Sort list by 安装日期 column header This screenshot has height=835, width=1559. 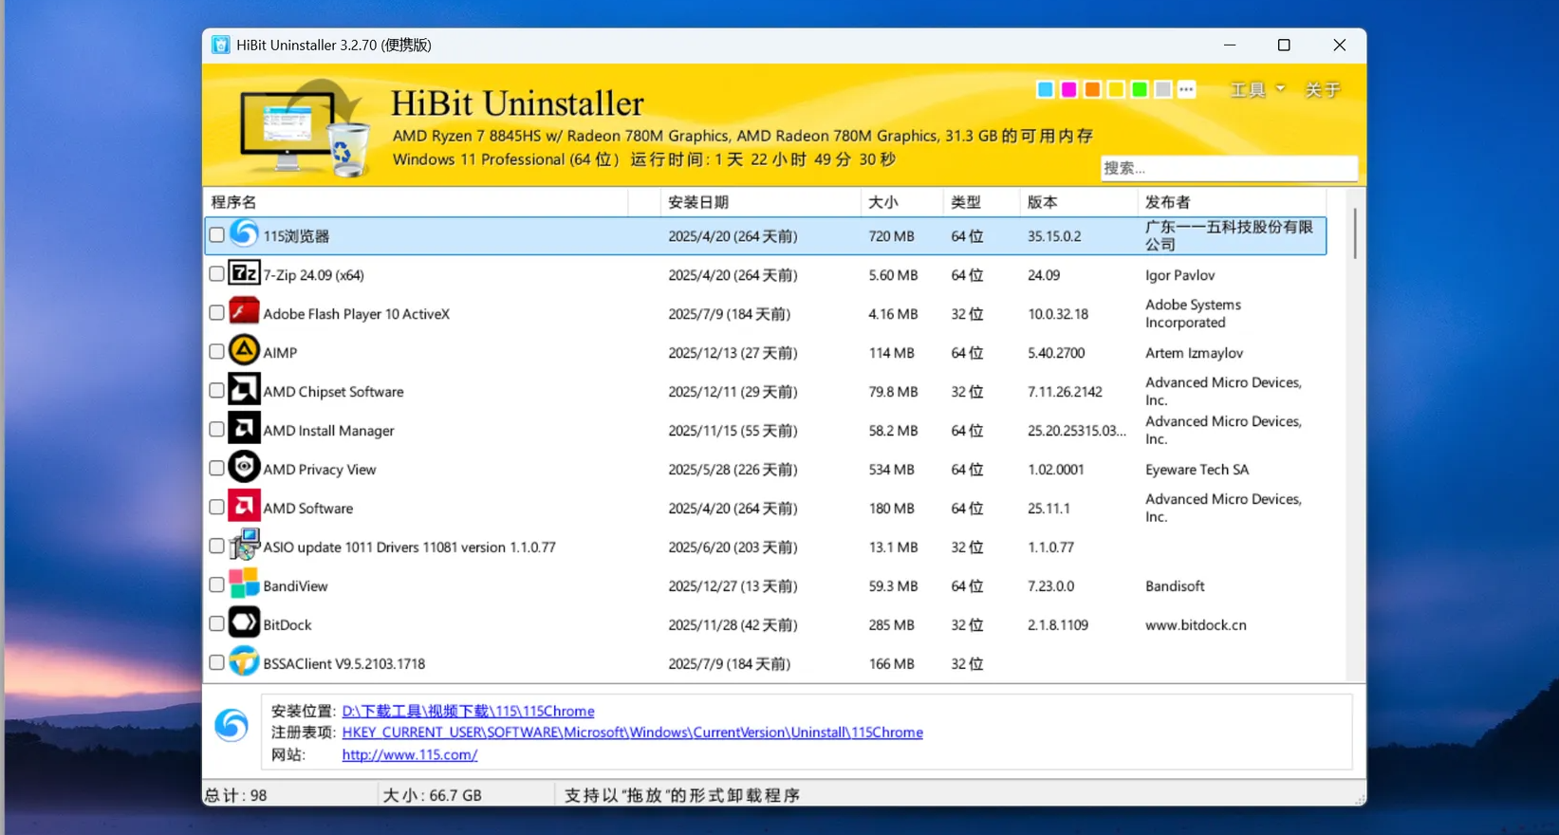698,202
